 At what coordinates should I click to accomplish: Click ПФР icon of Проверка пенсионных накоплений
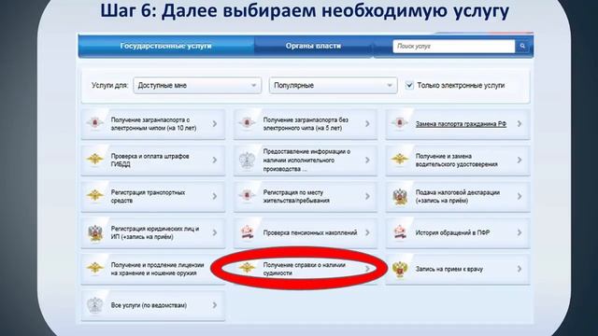(x=247, y=232)
